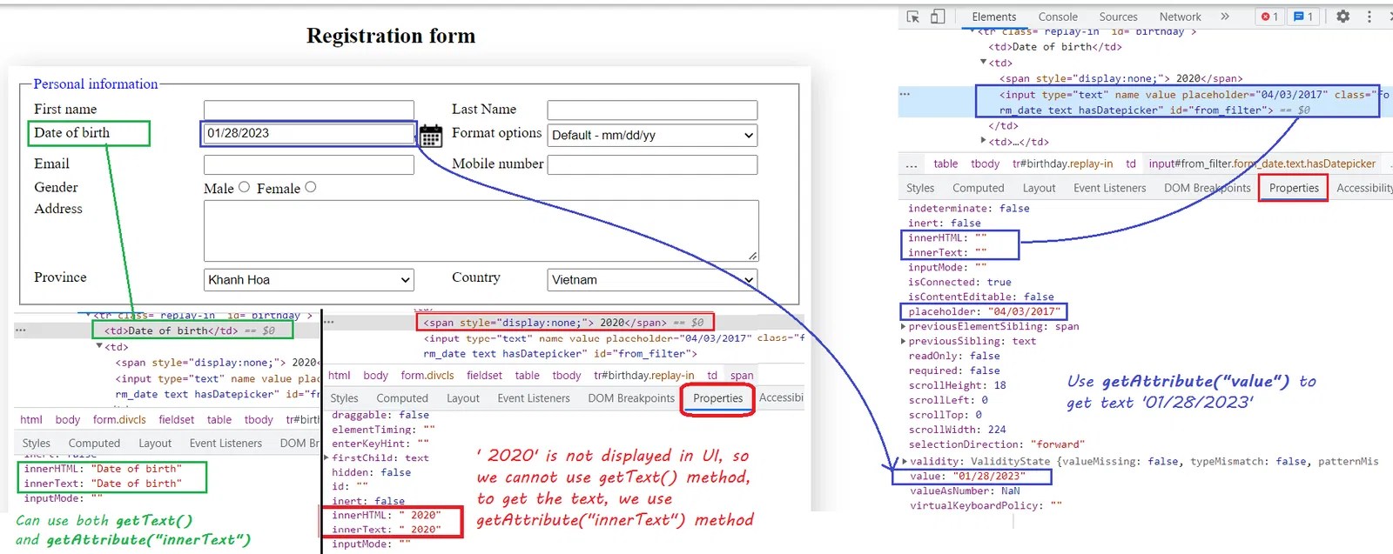The width and height of the screenshot is (1393, 554).
Task: Select the Male radio button
Action: pos(244,187)
